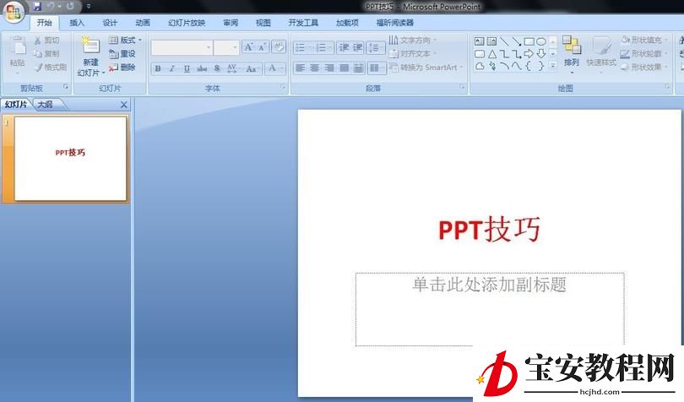
Task: Click the clear formatting eraser icon
Action: [279, 46]
